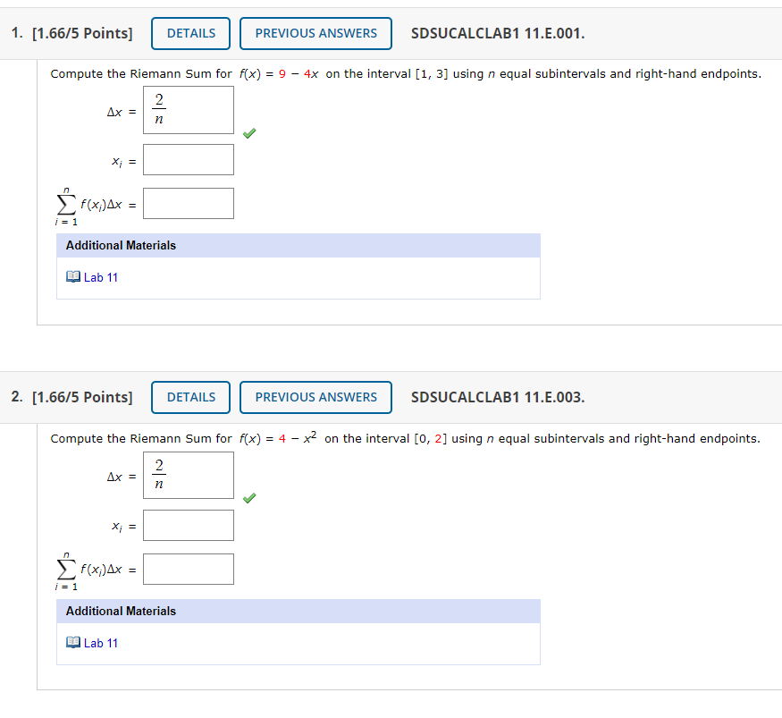The height and width of the screenshot is (718, 782).
Task: Click the x_i answer box in problem 1
Action: [x=188, y=159]
